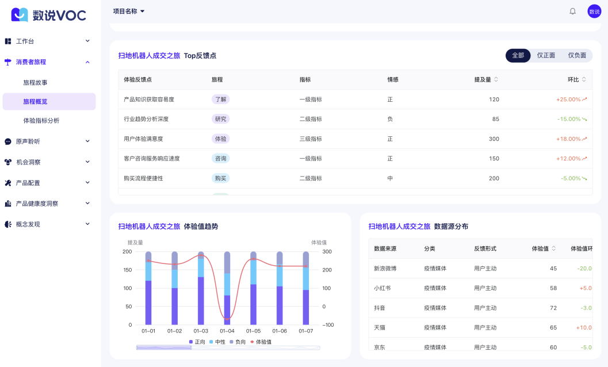Click the 01-07 stacked bar
This screenshot has width=608, height=367.
tap(306, 288)
